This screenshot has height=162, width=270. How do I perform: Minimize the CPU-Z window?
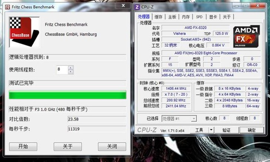coord(237,6)
